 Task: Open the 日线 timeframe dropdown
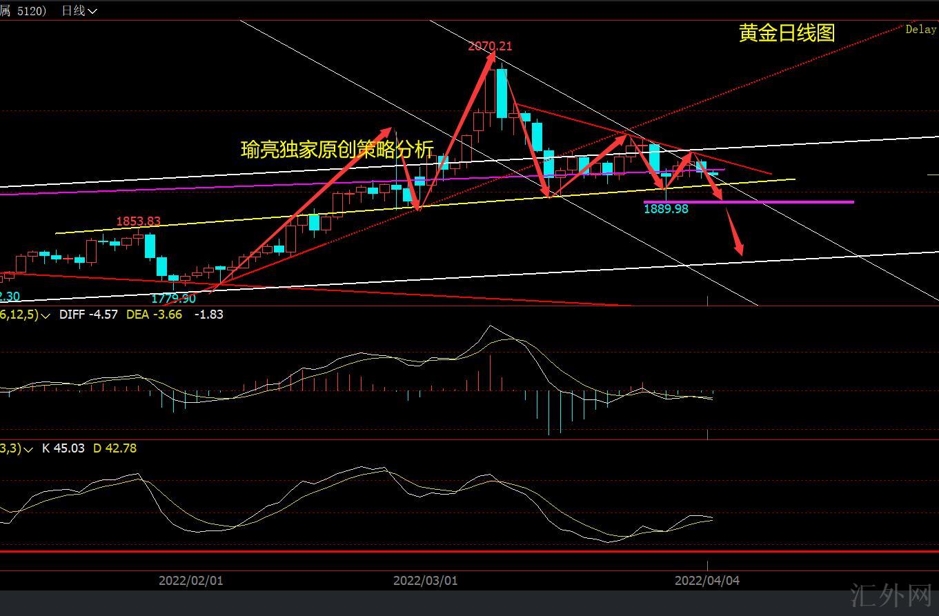click(79, 10)
